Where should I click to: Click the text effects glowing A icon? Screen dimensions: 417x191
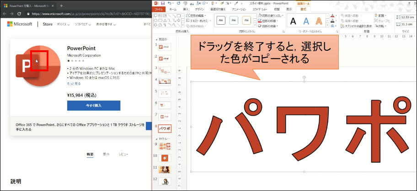tap(332, 26)
